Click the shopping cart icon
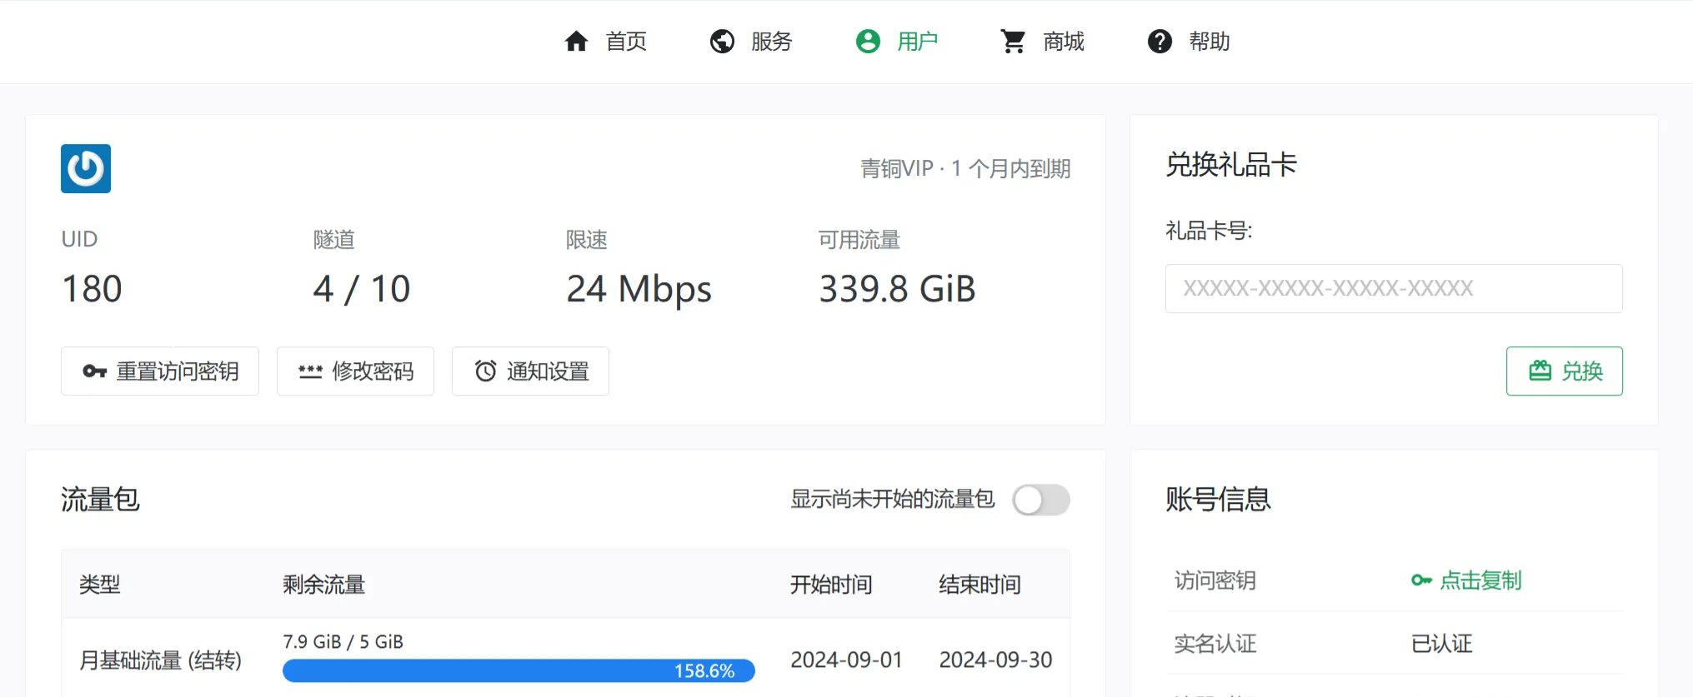Screen dimensions: 1693x697 point(1013,42)
